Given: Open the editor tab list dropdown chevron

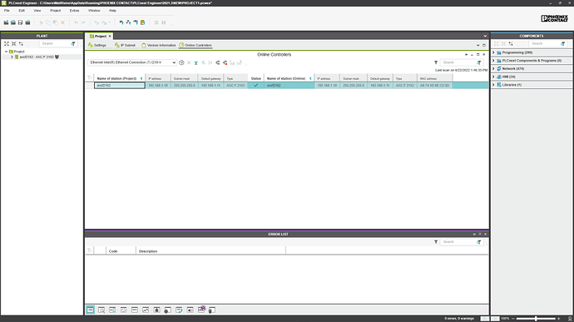Looking at the screenshot, I should (x=485, y=36).
